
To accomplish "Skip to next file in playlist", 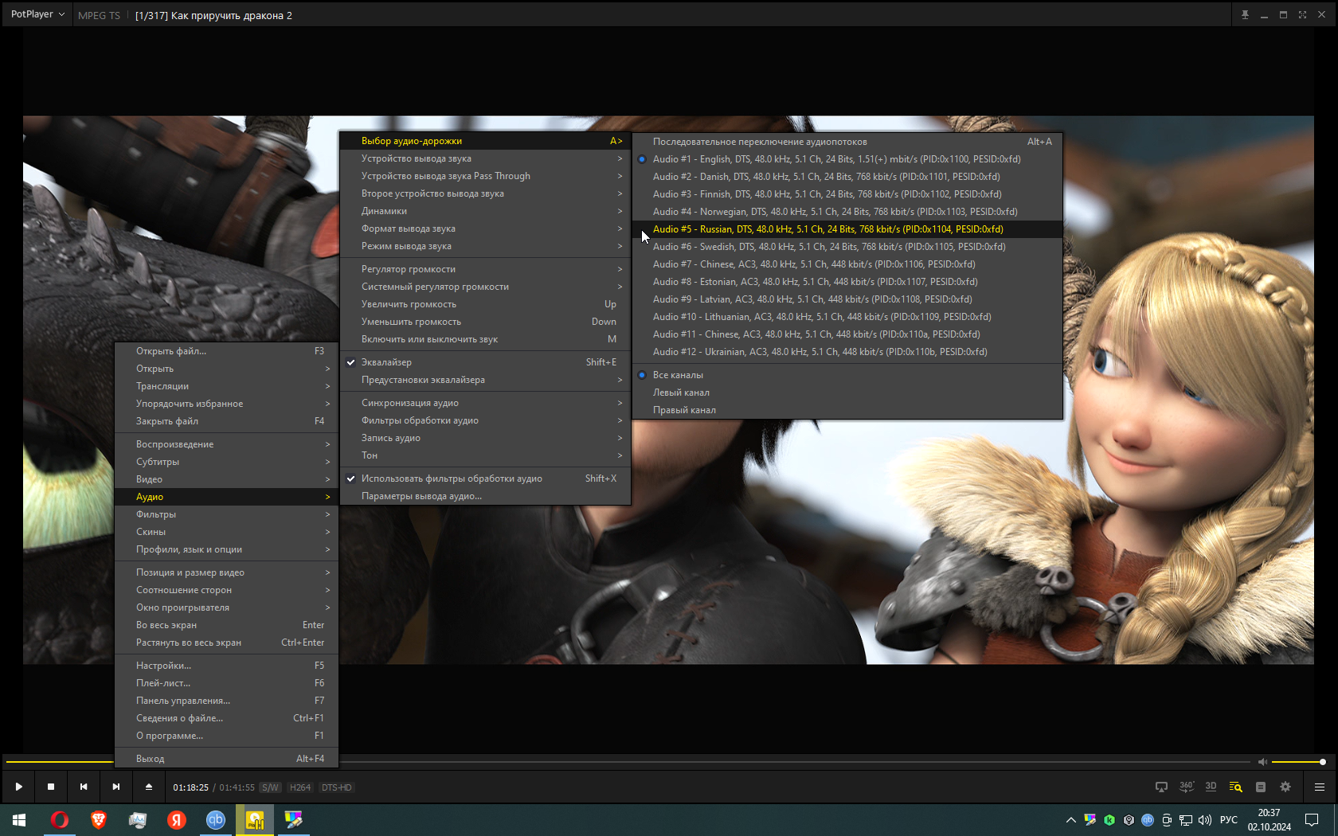I will [x=116, y=787].
